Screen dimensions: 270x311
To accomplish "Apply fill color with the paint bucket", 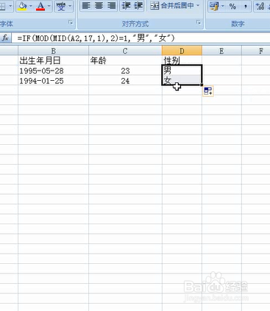I will [23, 6].
